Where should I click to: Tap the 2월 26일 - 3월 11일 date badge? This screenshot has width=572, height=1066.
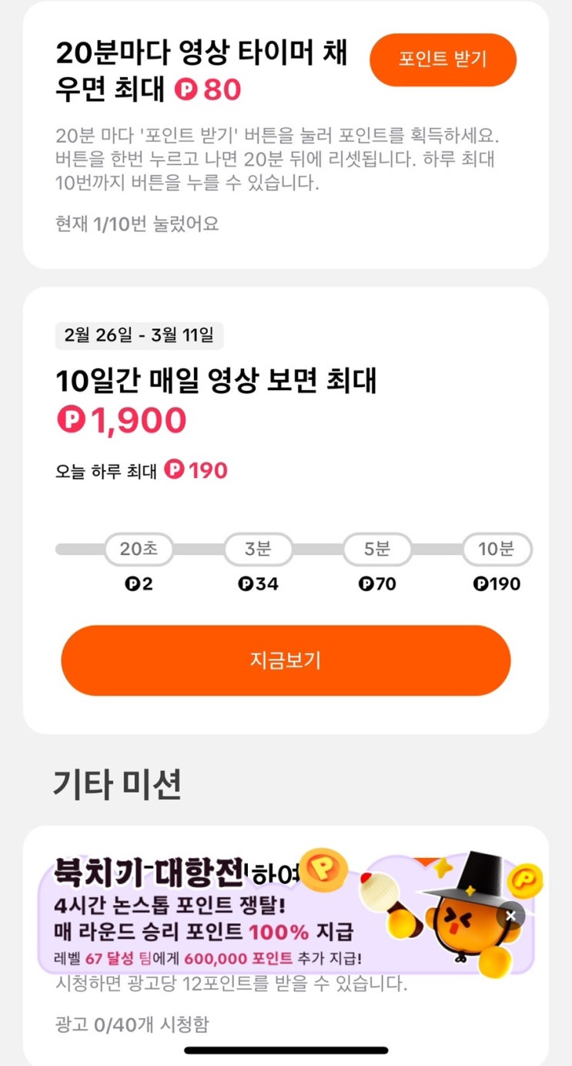click(x=139, y=335)
